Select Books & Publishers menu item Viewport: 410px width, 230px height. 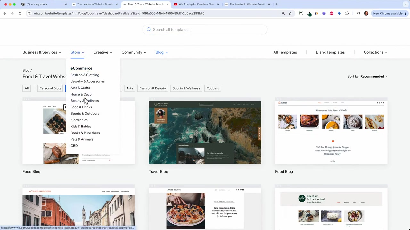[x=85, y=133]
